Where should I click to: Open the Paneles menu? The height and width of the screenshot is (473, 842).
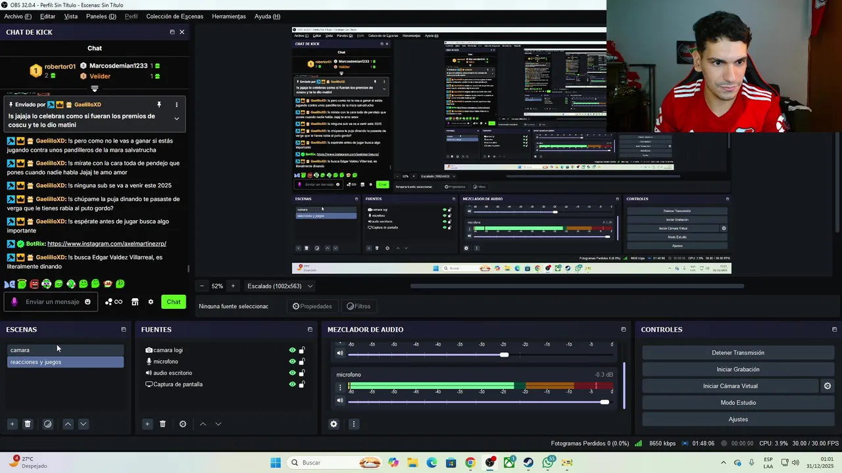tap(101, 16)
